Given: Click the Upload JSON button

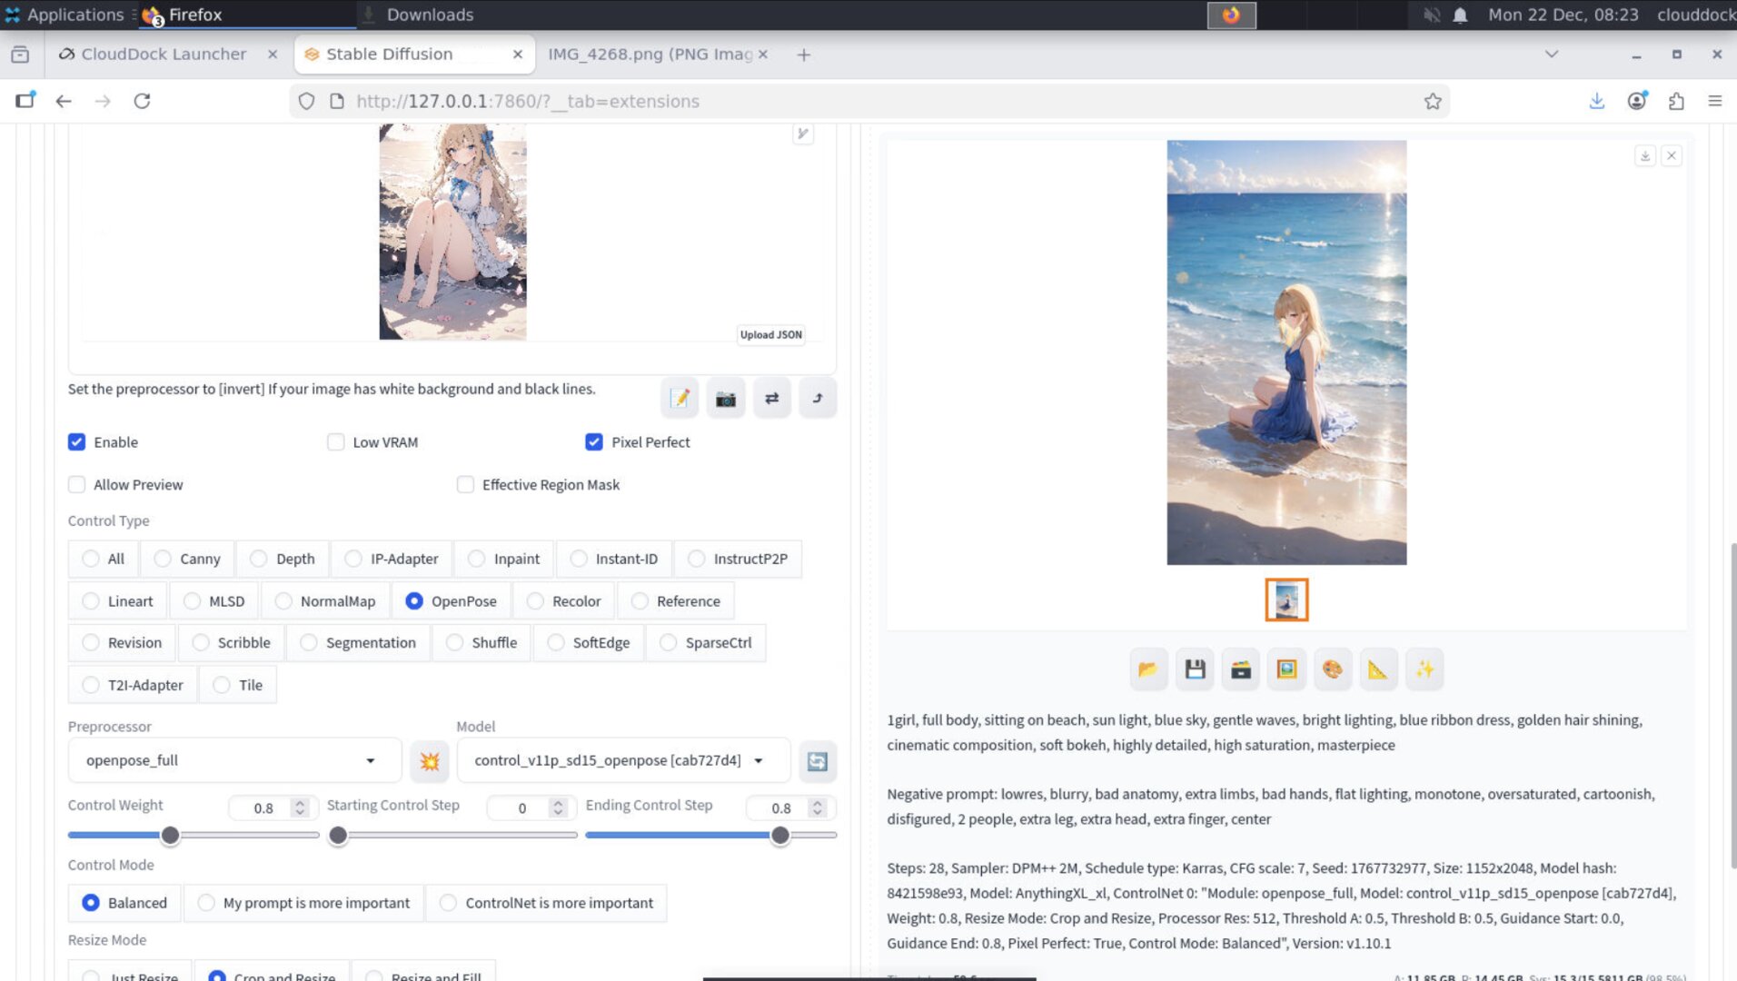Looking at the screenshot, I should coord(770,335).
